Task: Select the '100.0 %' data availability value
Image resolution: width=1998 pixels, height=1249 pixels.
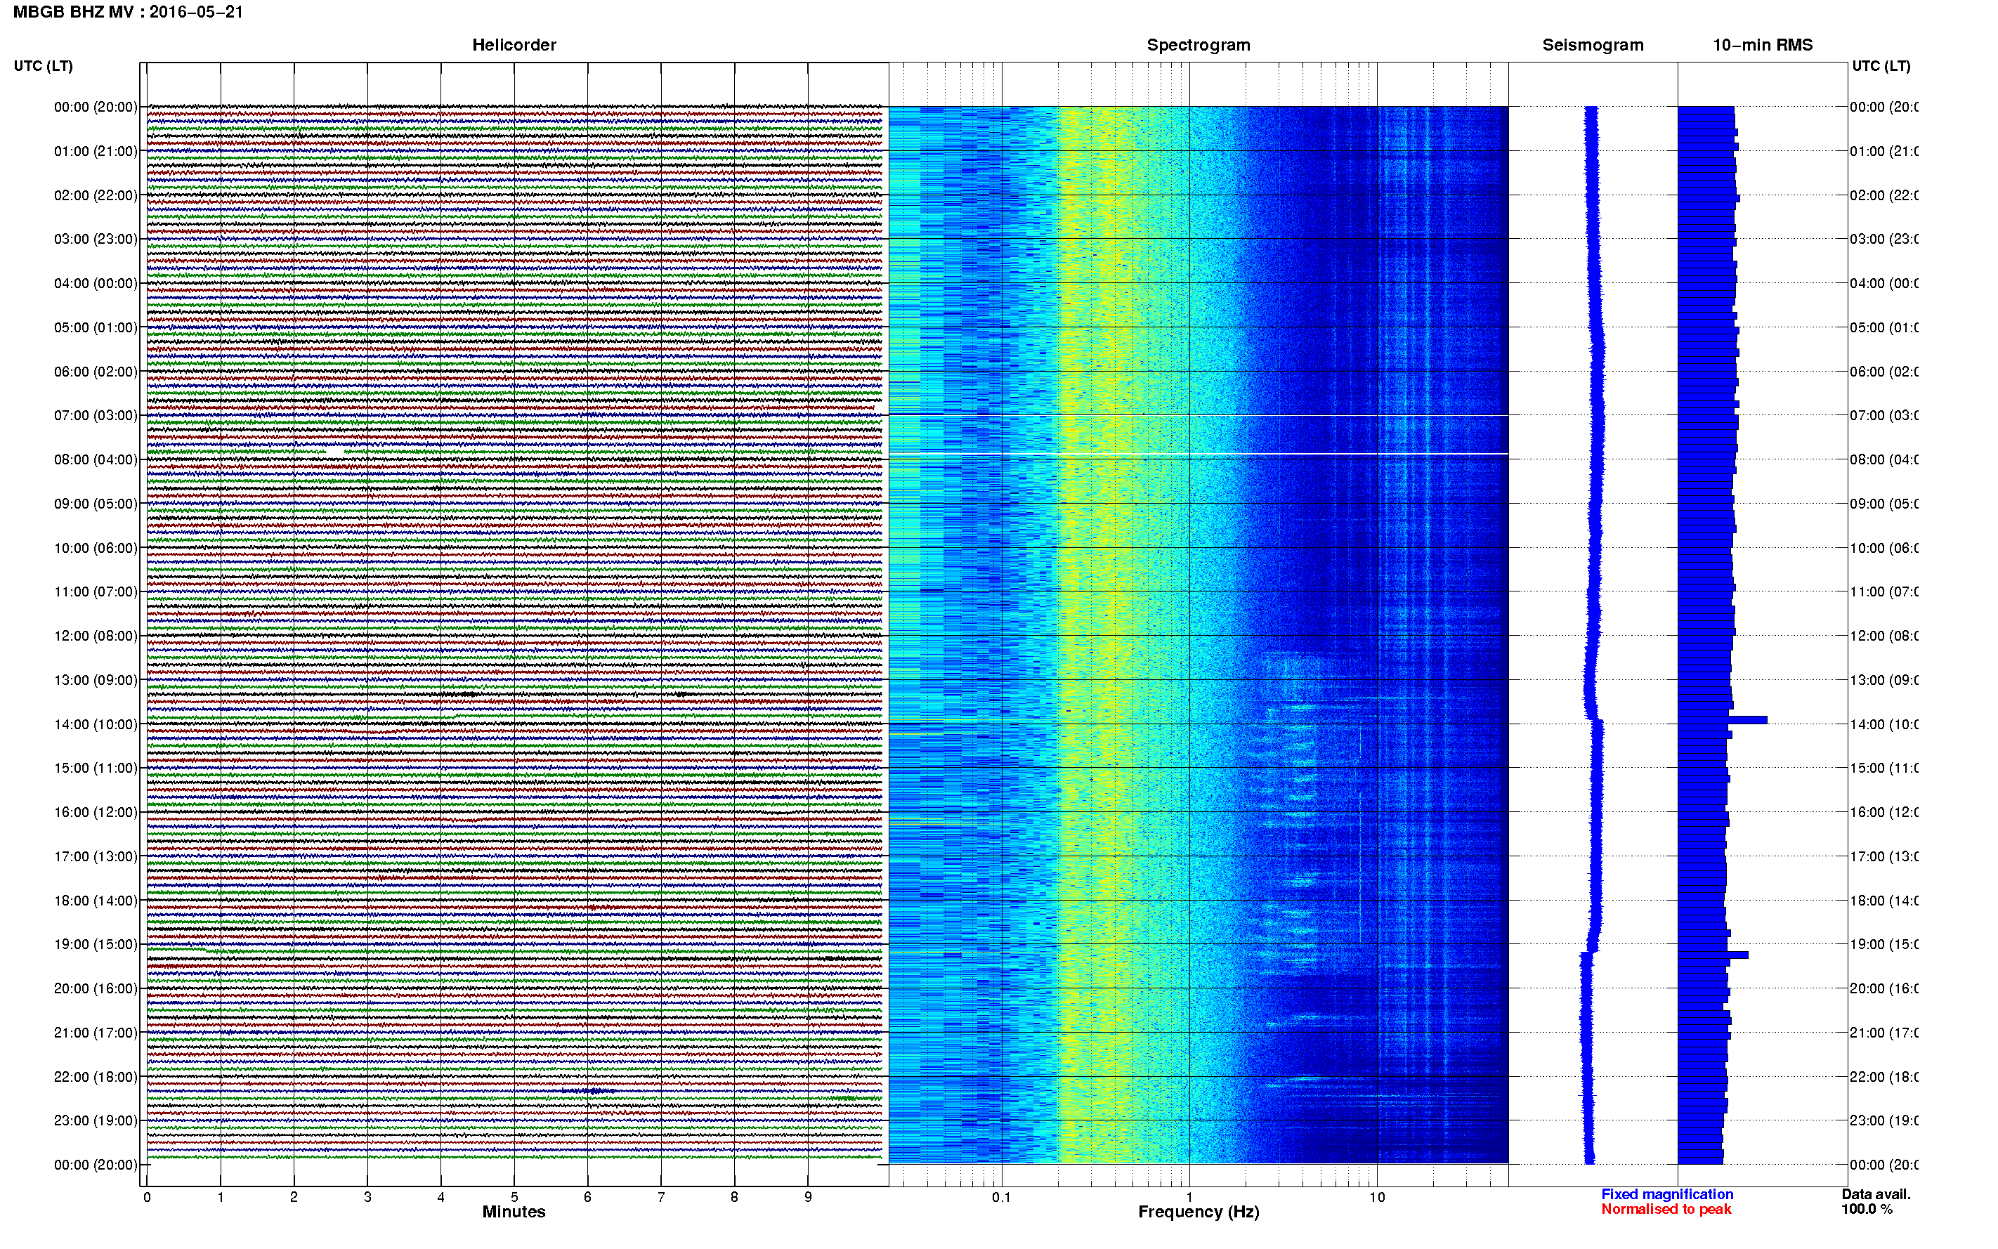Action: [1867, 1210]
